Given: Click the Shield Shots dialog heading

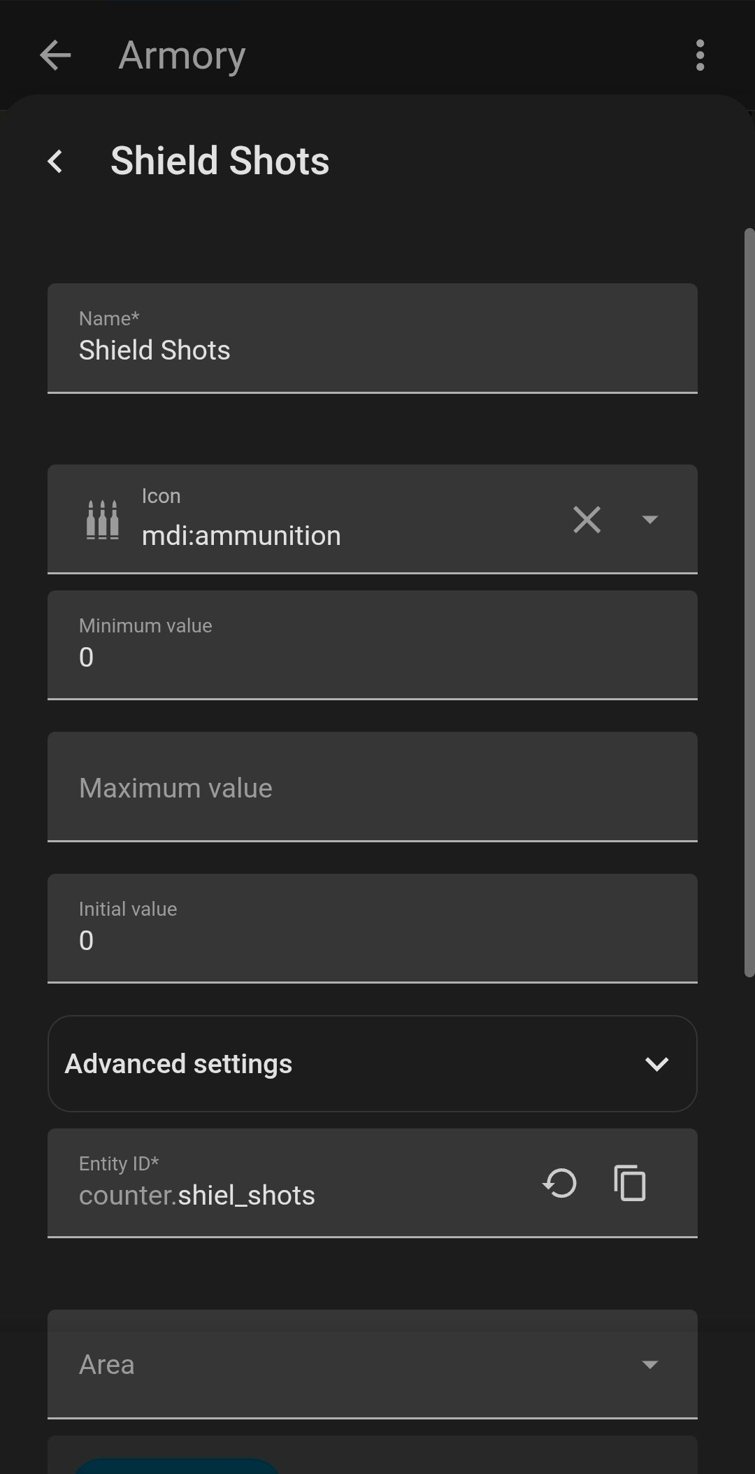Looking at the screenshot, I should click(x=220, y=161).
